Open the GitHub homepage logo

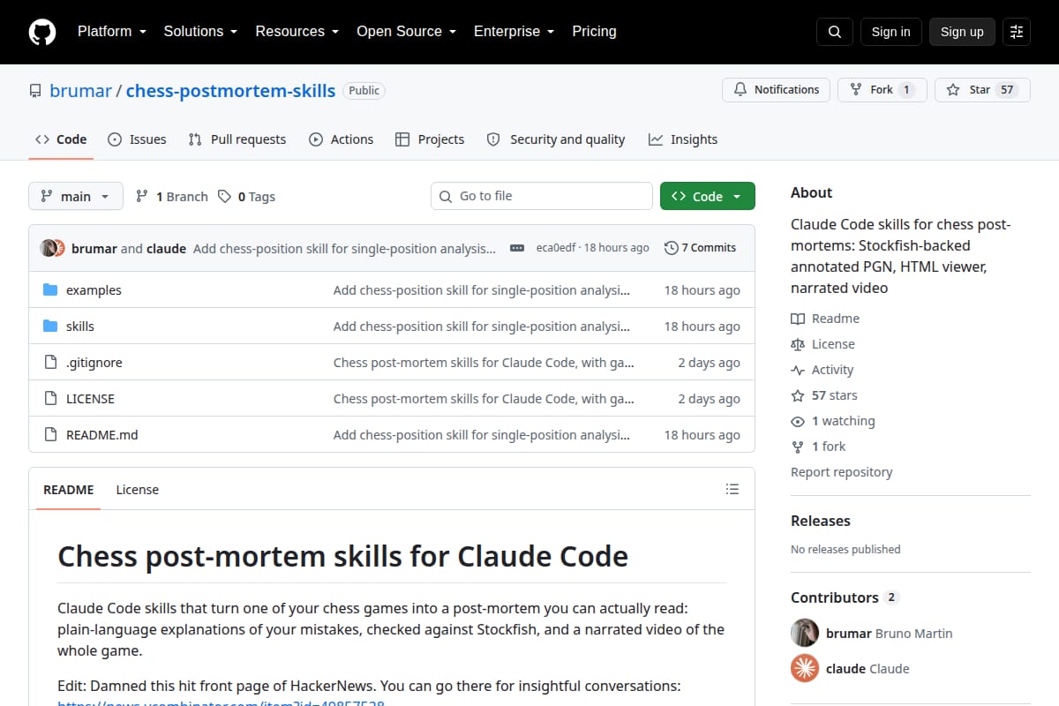pos(42,32)
